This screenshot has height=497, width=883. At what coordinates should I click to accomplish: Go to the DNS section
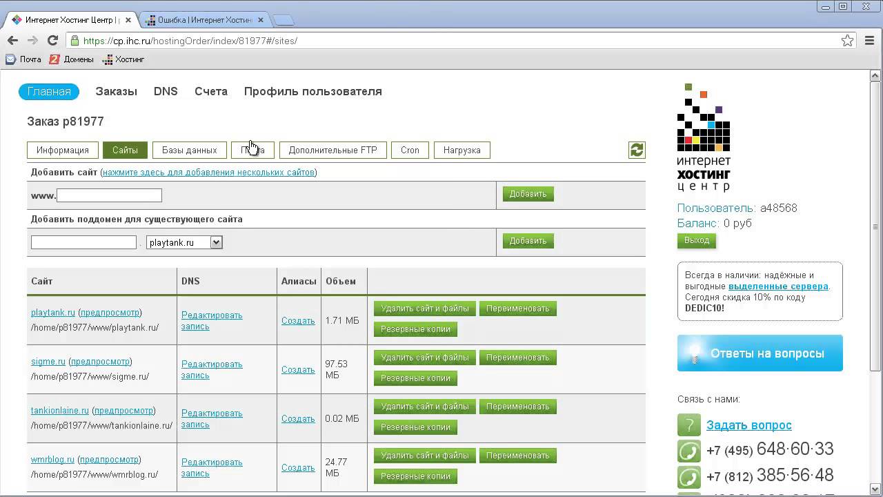click(166, 92)
